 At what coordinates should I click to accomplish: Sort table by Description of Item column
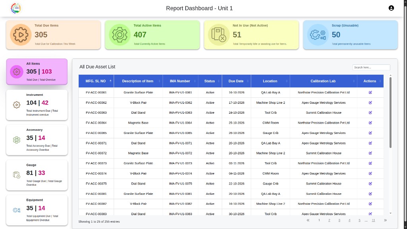[138, 81]
